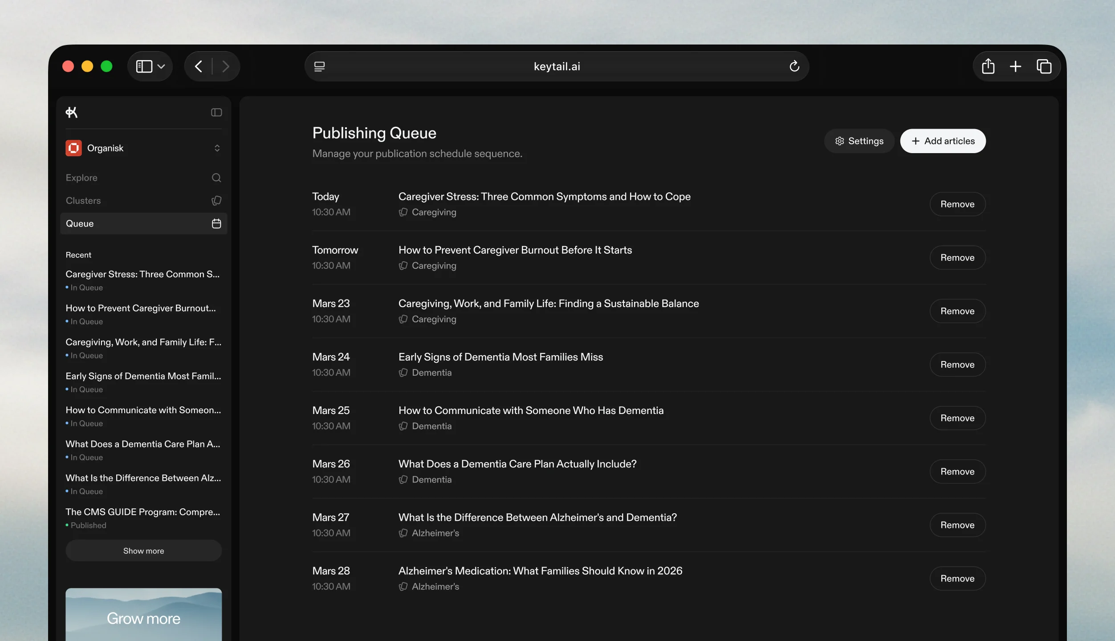Open the Organisk workspace switcher chevron

(217, 148)
